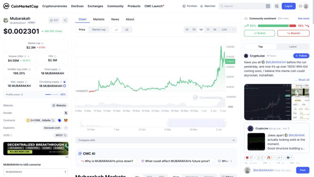314x177 pixels.
Task: Copy the contract address 0x3199...1d8a9a
Action: (53, 120)
